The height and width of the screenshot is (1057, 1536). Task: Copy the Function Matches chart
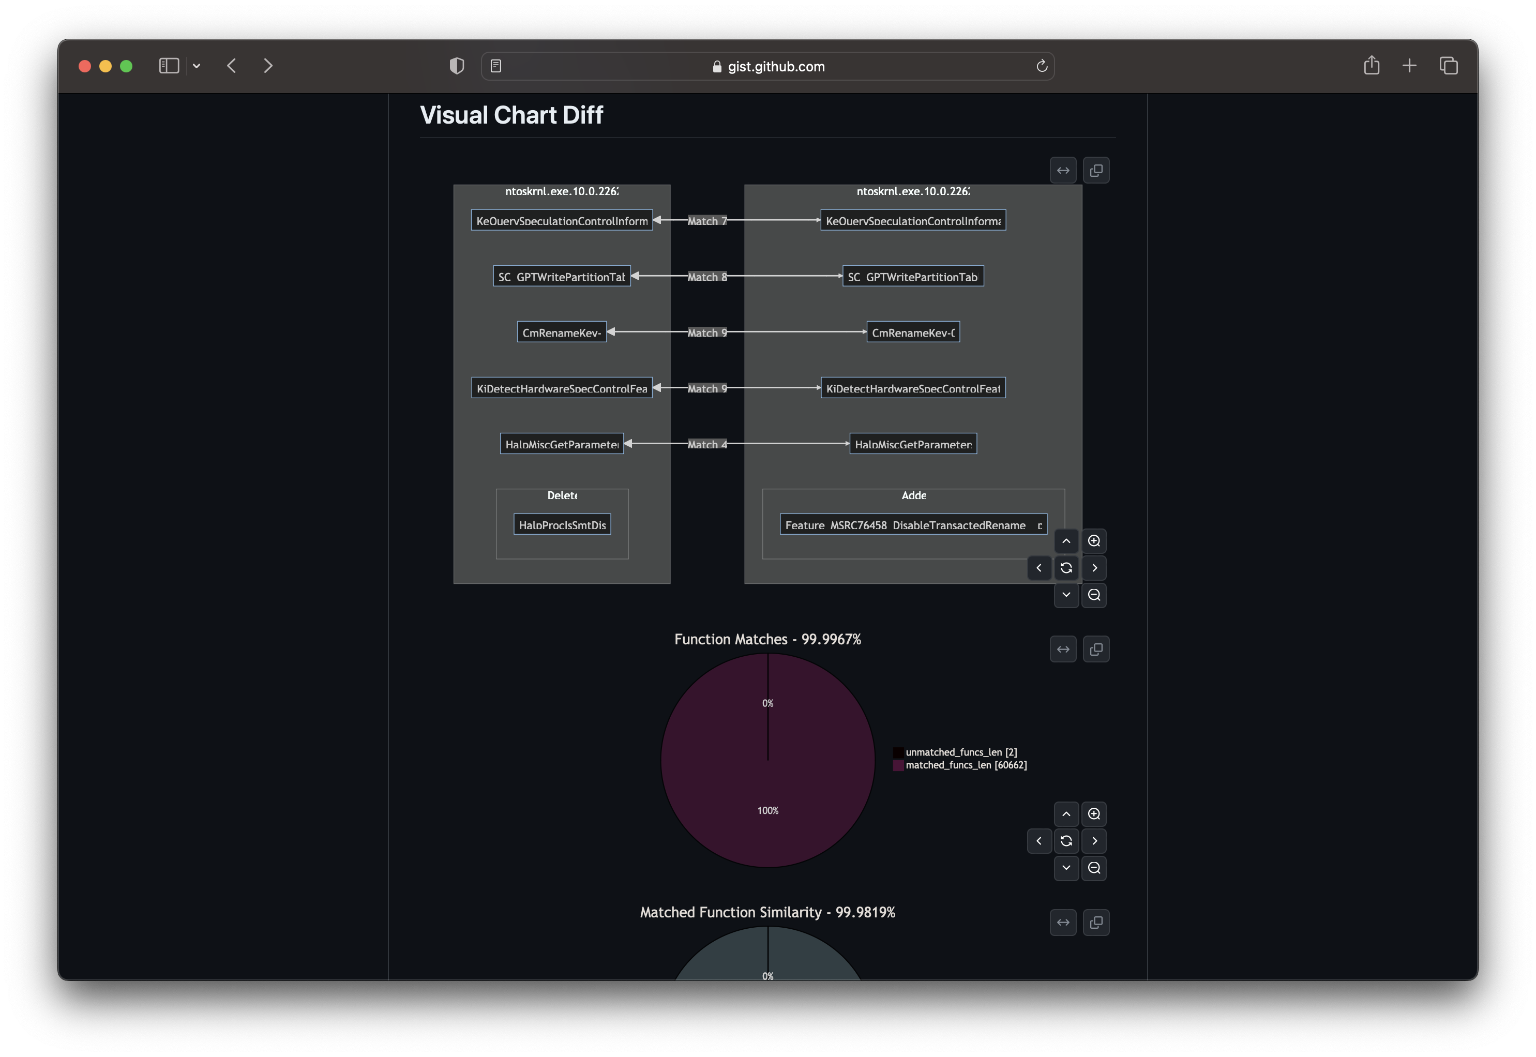point(1095,649)
